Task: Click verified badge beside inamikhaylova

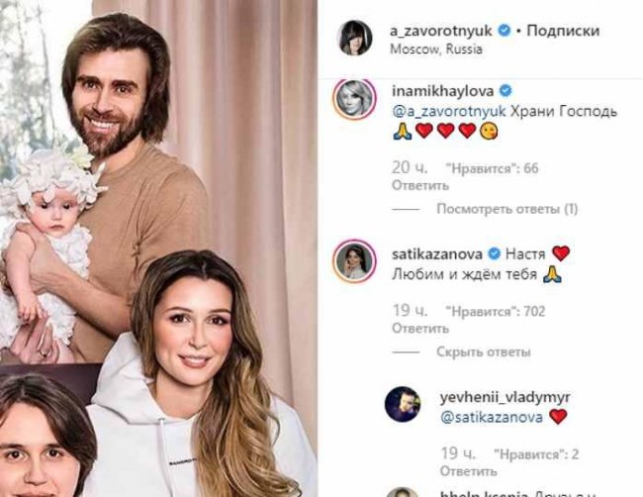Action: [x=505, y=91]
